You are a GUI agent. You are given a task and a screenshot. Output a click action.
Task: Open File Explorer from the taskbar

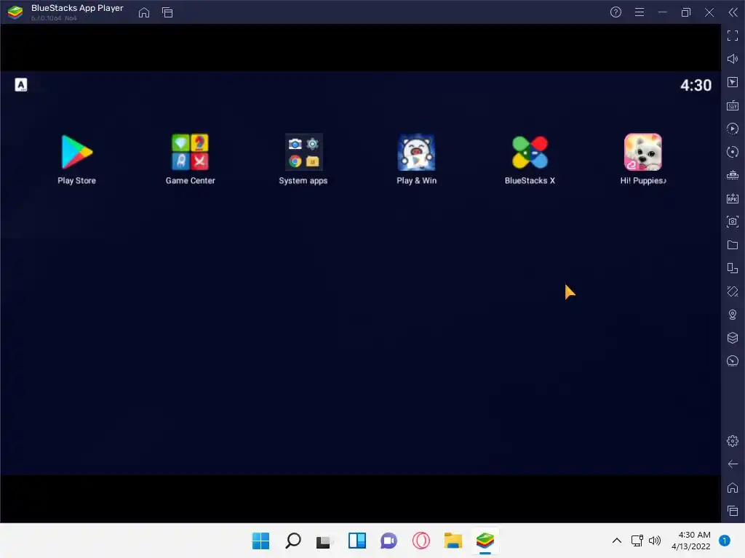coord(453,541)
